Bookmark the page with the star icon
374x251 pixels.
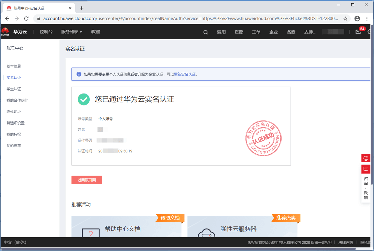[x=345, y=19]
